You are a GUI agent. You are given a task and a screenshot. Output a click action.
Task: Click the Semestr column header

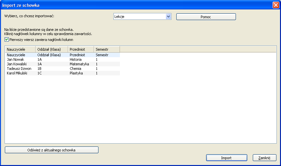[x=107, y=49]
